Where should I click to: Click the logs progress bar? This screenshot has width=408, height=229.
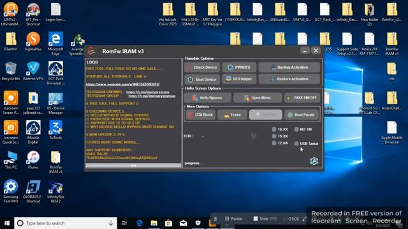(133, 165)
